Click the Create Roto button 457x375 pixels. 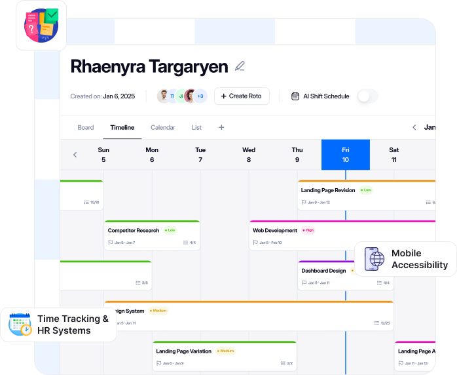[x=242, y=96]
